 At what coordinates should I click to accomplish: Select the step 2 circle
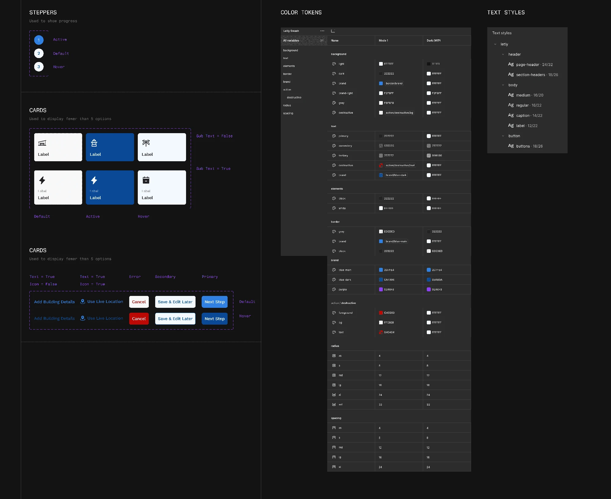[39, 53]
